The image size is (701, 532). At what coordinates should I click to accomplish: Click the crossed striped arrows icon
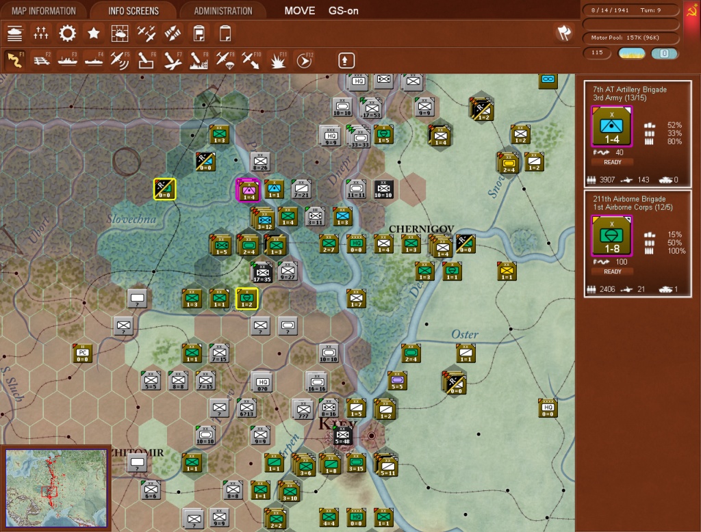tap(173, 34)
